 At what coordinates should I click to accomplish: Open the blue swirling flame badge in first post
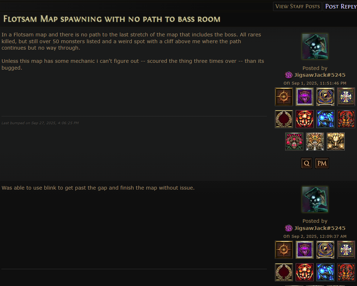pyautogui.click(x=325, y=119)
